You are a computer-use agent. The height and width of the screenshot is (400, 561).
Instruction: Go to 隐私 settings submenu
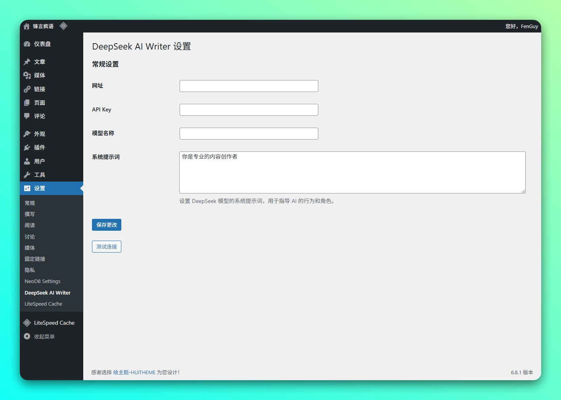pos(30,270)
